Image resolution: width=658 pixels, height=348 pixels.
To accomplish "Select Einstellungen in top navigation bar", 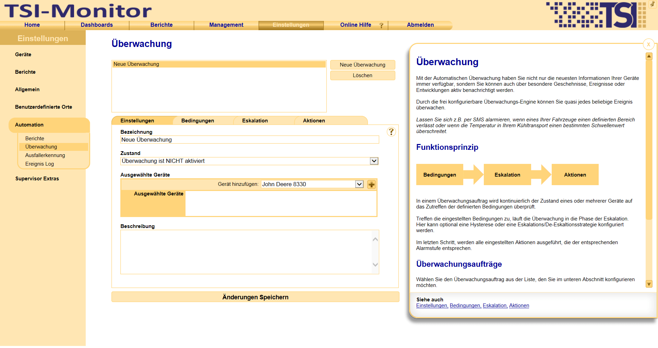I will coord(291,25).
